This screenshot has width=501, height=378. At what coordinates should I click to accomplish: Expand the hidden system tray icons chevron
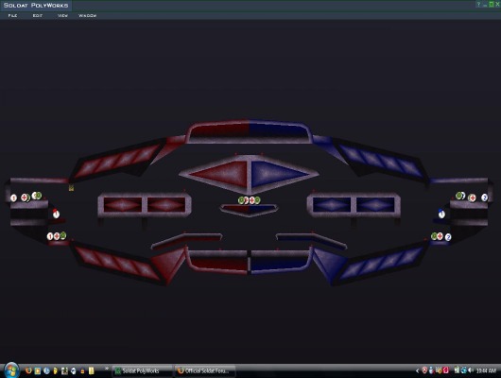417,370
